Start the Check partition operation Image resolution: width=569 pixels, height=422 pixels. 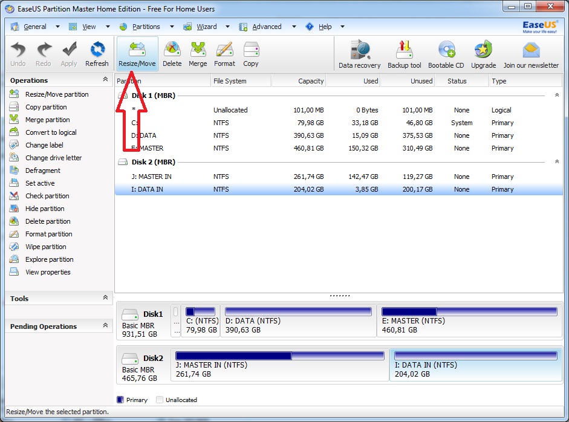click(39, 196)
